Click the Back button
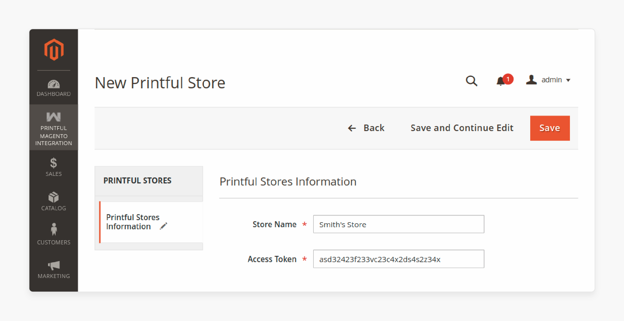 (366, 128)
